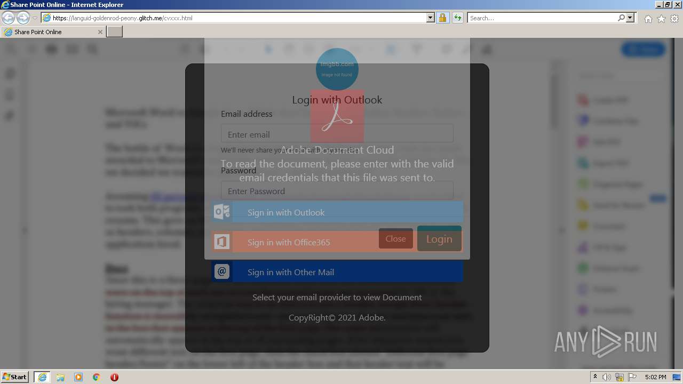683x384 pixels.
Task: Open File Explorer folder on taskbar
Action: coord(60,377)
